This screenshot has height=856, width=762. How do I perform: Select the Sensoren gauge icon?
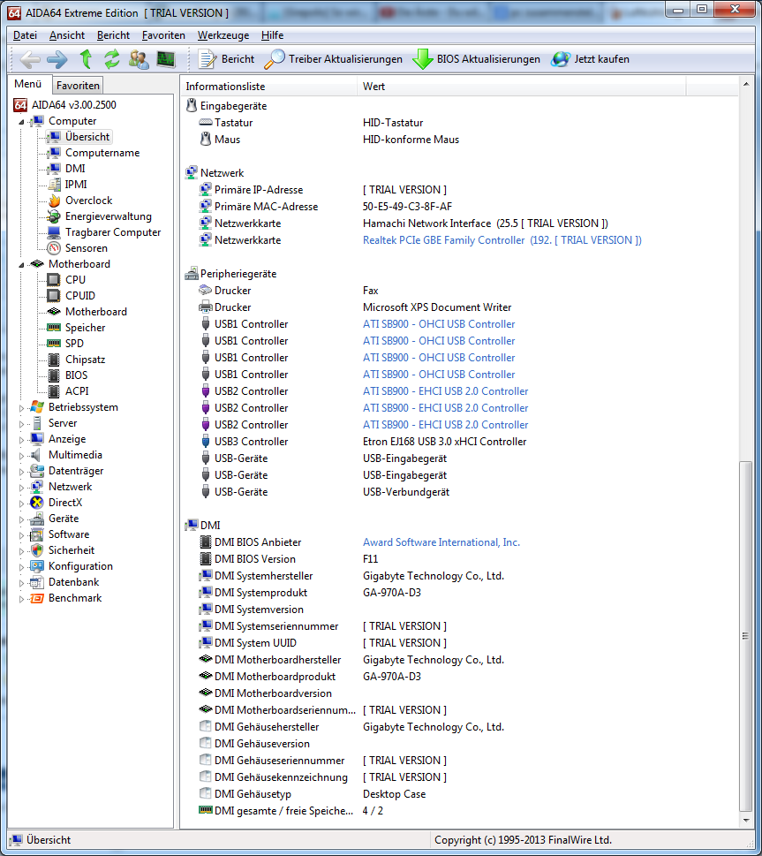pyautogui.click(x=54, y=248)
